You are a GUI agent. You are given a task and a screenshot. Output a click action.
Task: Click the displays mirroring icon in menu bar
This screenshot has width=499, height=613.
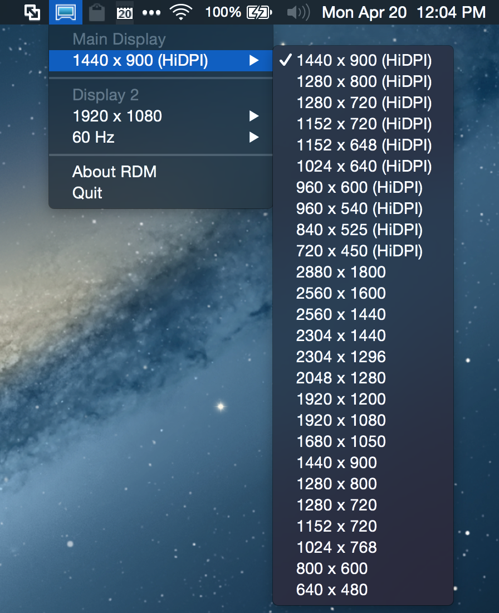(32, 12)
